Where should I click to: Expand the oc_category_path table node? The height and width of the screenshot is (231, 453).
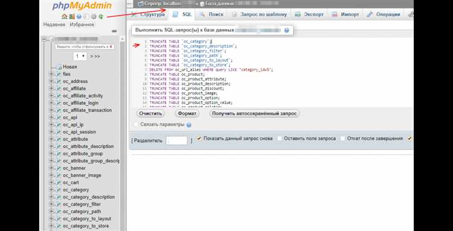click(52, 211)
